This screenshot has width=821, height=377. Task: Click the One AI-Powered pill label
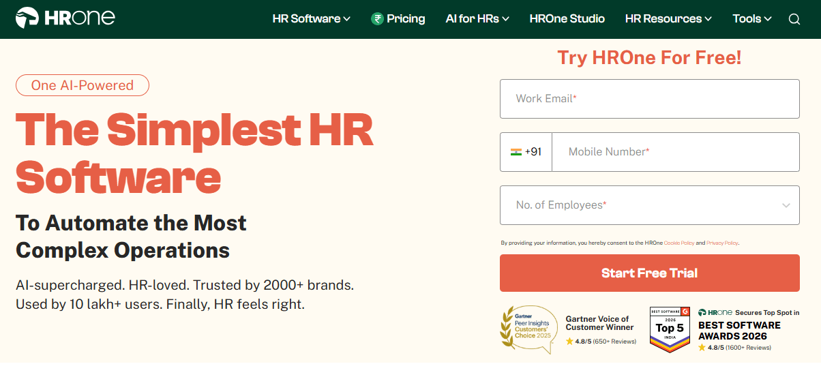[x=83, y=85]
